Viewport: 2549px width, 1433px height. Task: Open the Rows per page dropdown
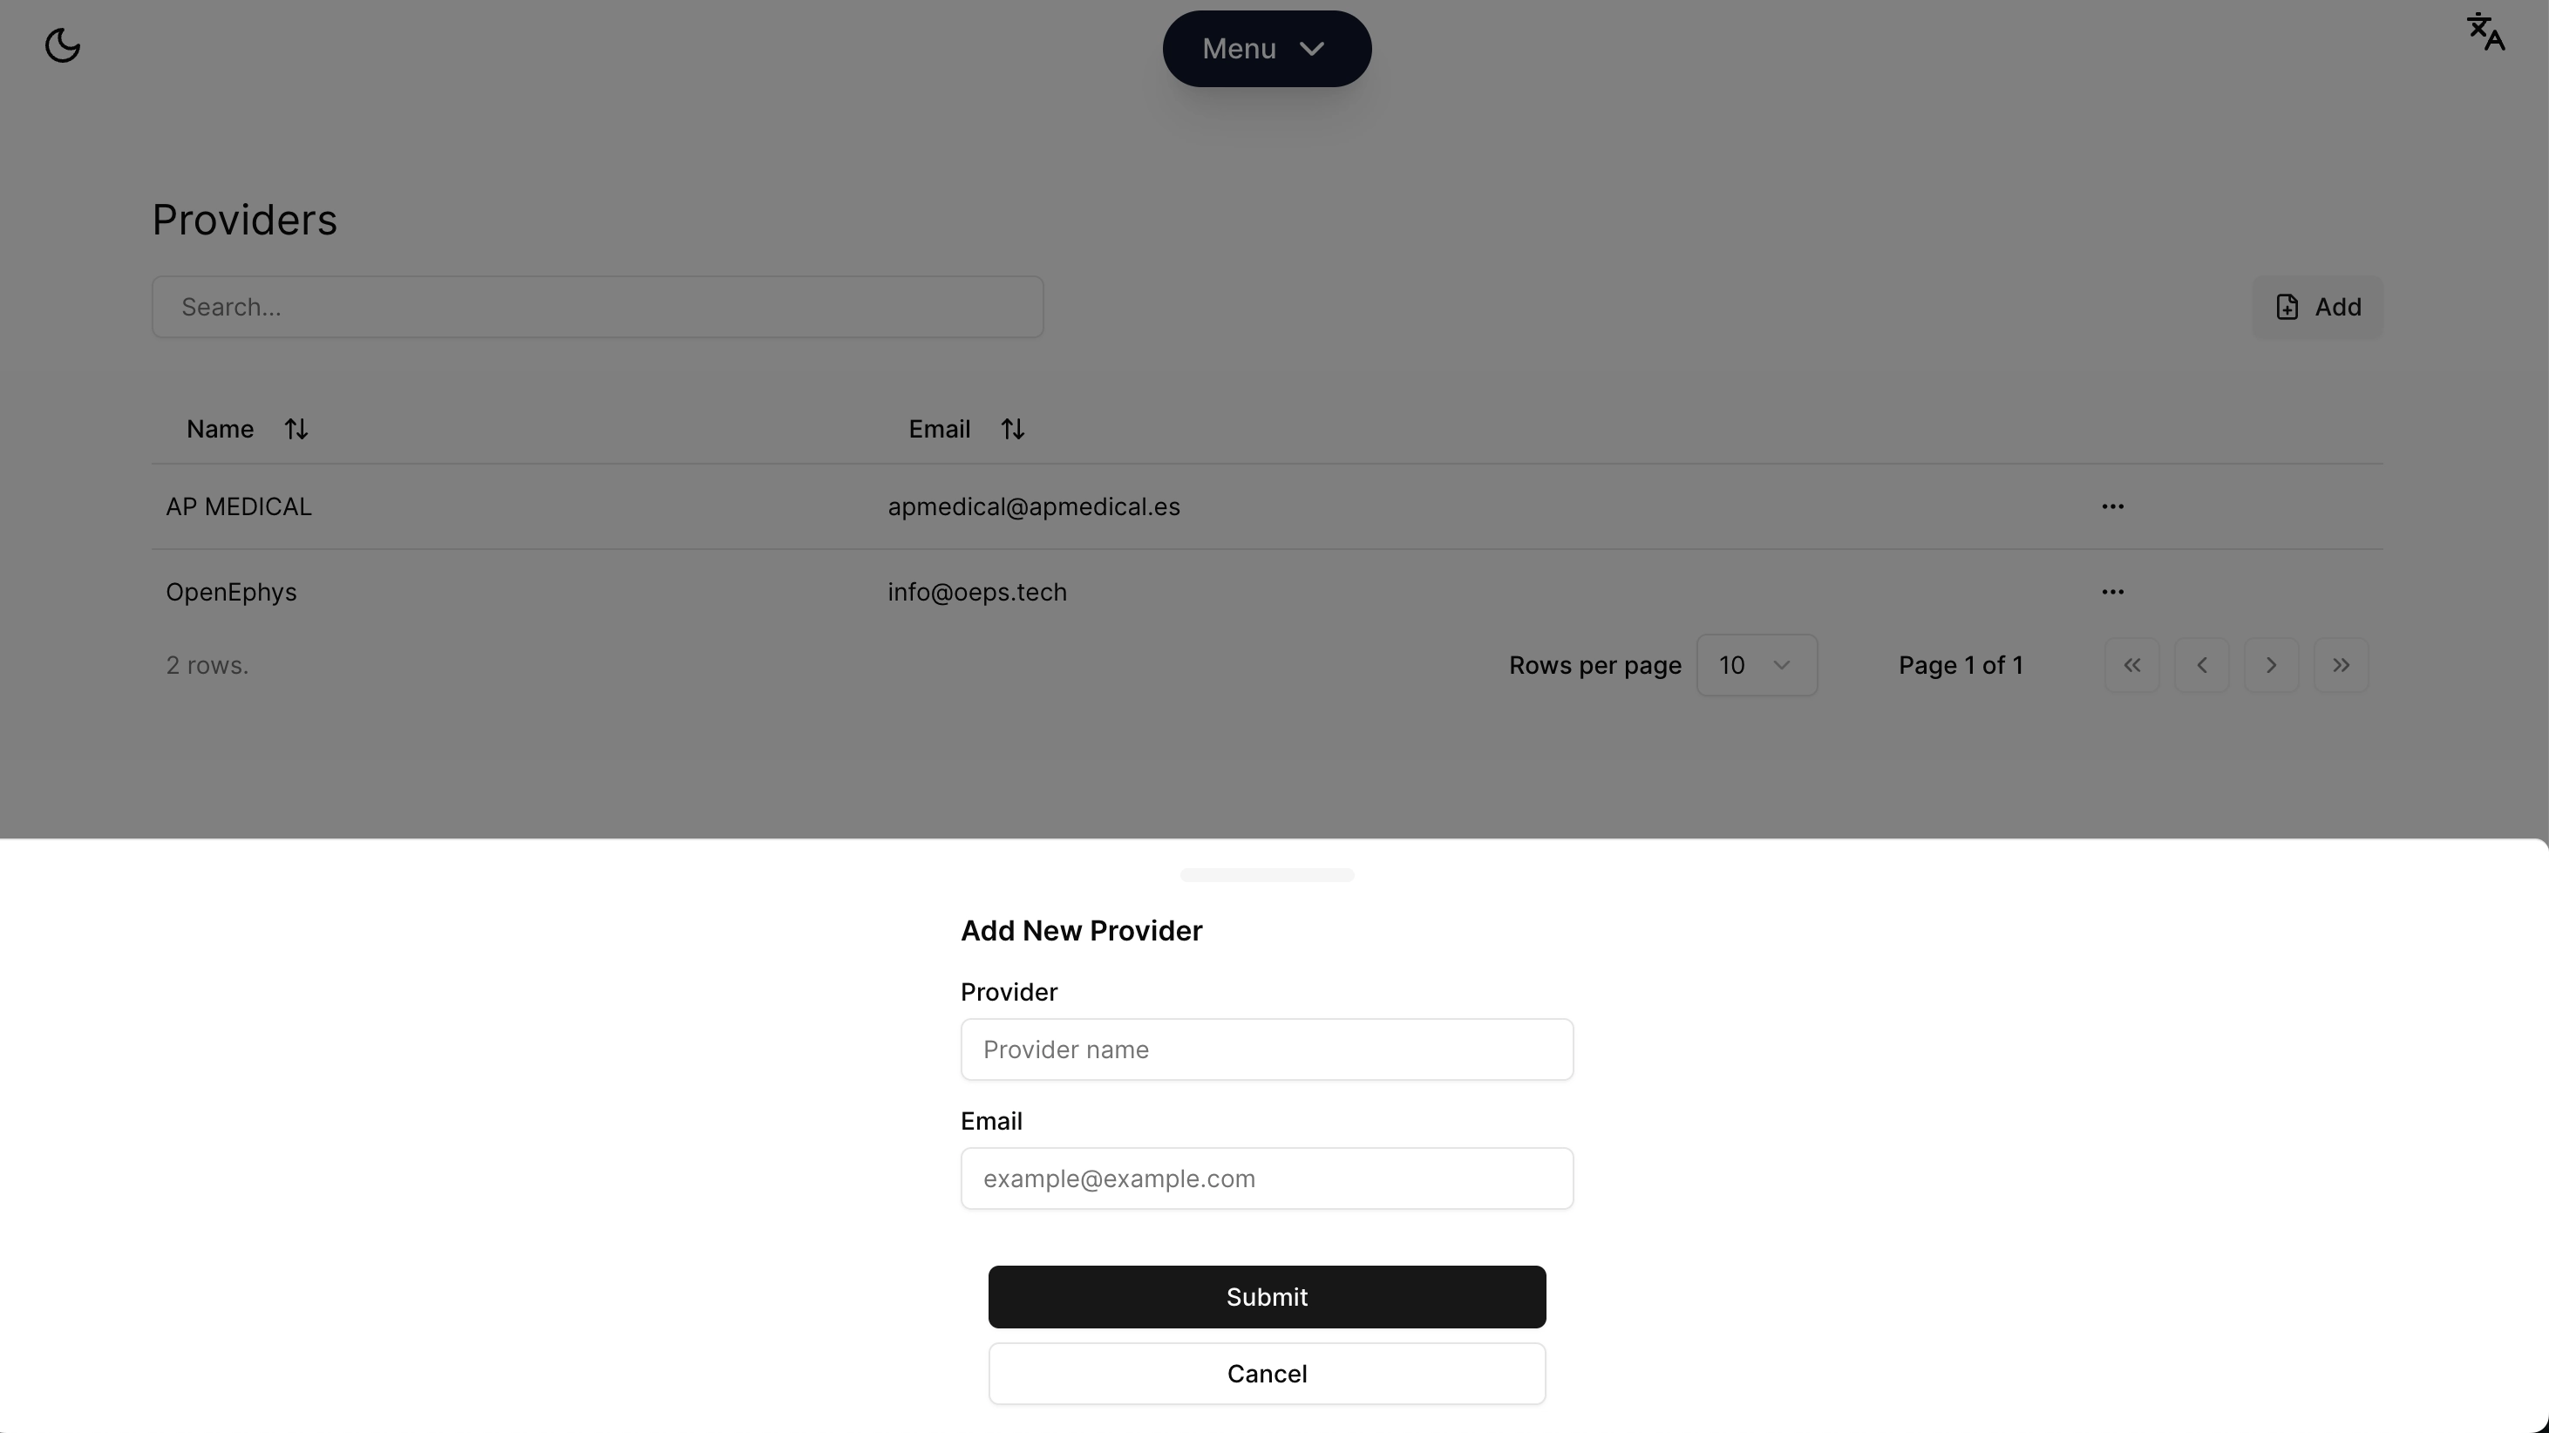(1757, 665)
